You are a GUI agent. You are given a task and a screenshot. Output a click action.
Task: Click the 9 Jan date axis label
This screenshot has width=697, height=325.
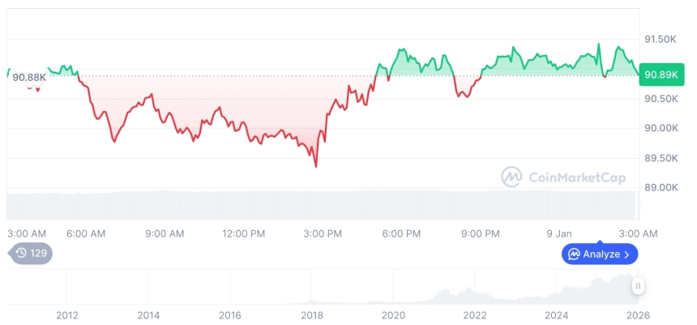[558, 233]
